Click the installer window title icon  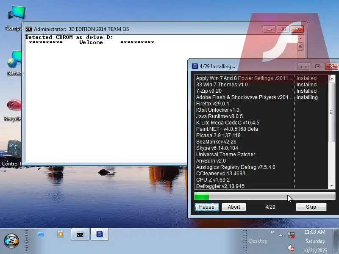195,66
